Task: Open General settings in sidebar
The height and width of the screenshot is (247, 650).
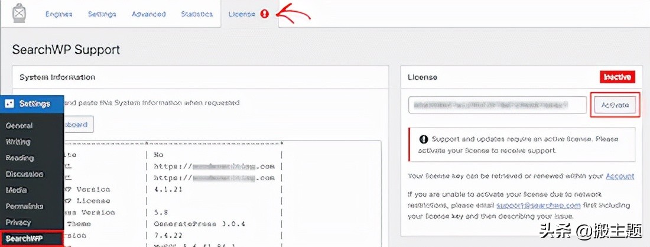Action: coord(19,126)
